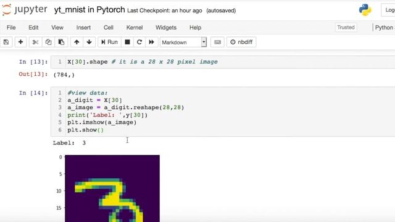This screenshot has height=222, width=395.
Task: Click the Python logo icon
Action: click(x=365, y=10)
